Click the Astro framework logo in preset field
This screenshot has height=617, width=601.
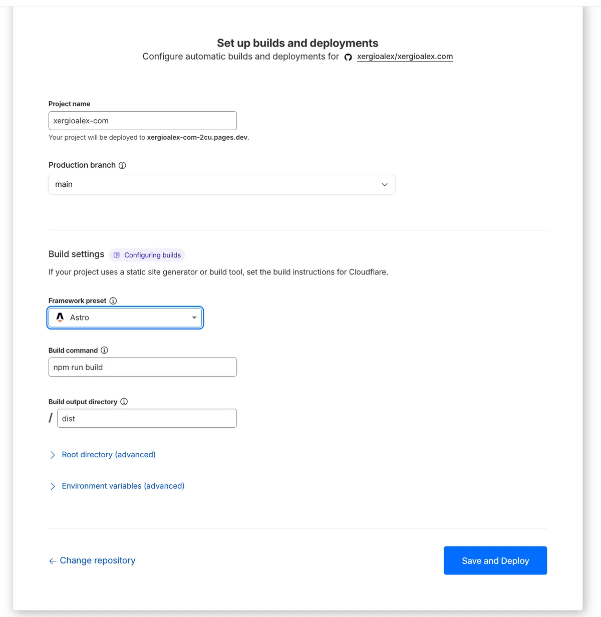point(59,317)
